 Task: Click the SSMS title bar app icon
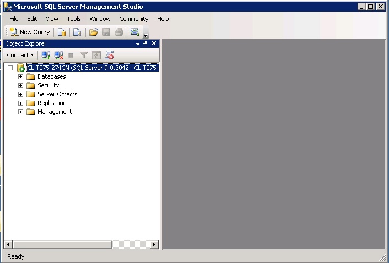point(8,7)
